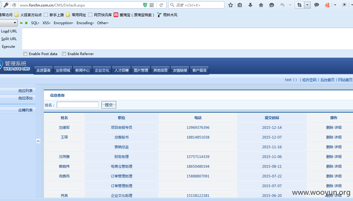Enable Post data checkbox
This screenshot has height=201, width=353.
pos(25,54)
